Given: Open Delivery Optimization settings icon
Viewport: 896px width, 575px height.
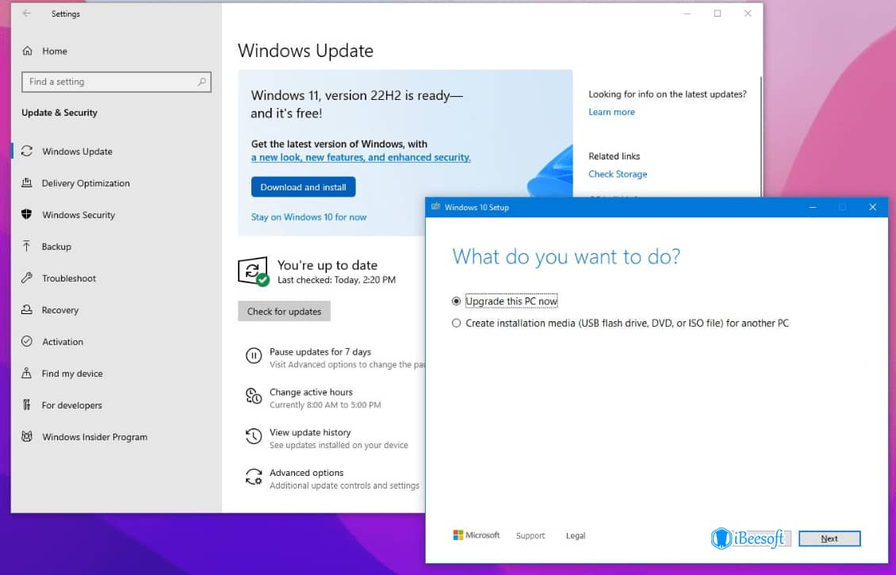Looking at the screenshot, I should pyautogui.click(x=27, y=183).
